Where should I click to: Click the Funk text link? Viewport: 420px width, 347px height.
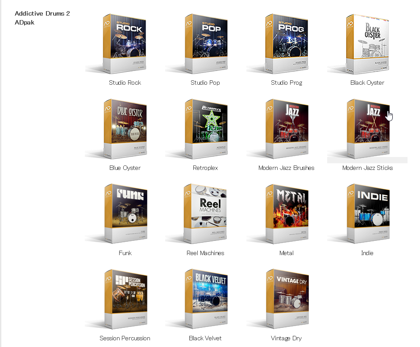pos(125,253)
